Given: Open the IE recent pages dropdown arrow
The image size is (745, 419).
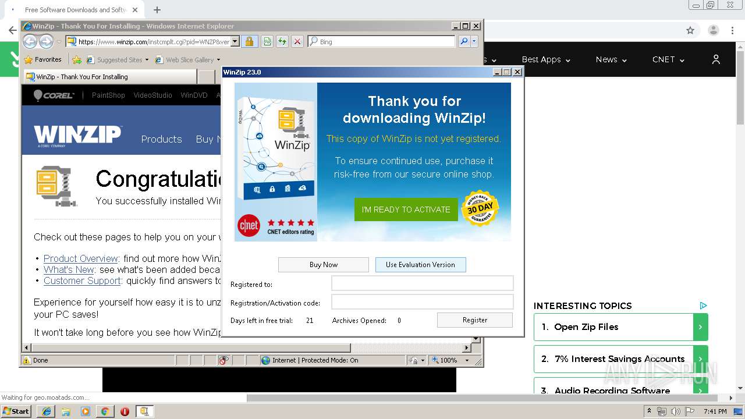Looking at the screenshot, I should tap(59, 42).
